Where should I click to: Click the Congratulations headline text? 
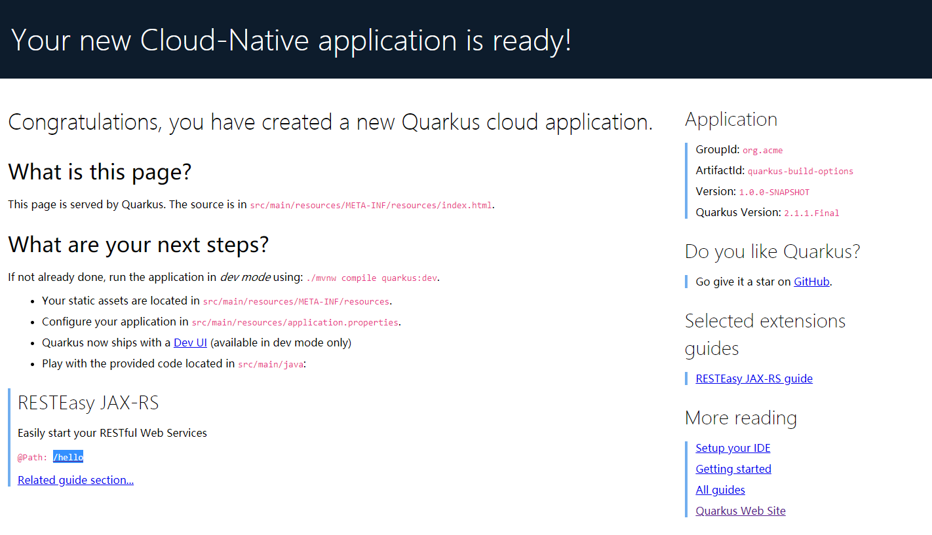click(x=330, y=122)
